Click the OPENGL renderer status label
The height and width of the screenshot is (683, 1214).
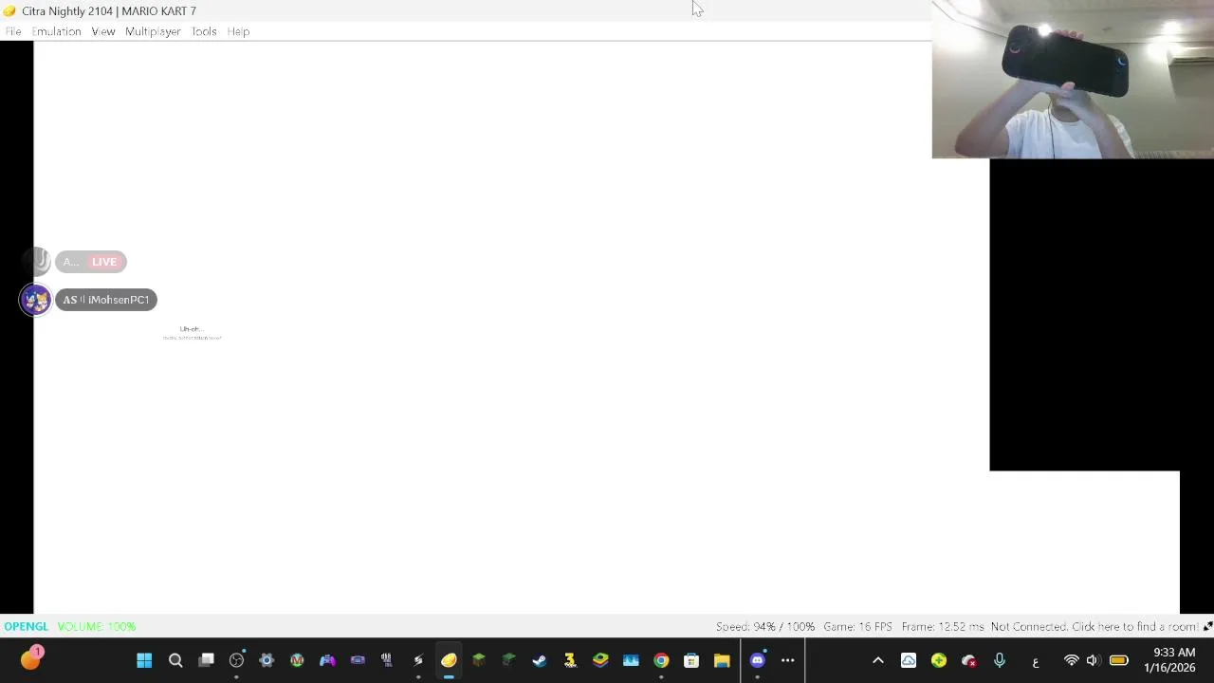[x=26, y=626]
